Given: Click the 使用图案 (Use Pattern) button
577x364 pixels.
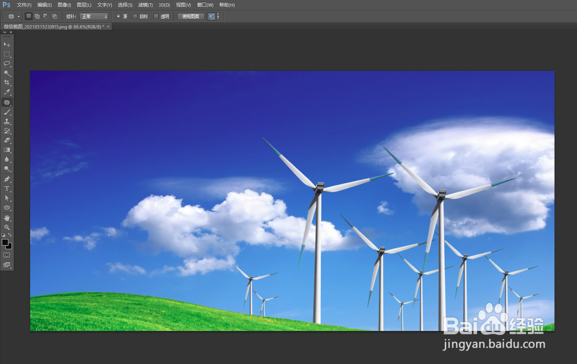Looking at the screenshot, I should tap(191, 16).
